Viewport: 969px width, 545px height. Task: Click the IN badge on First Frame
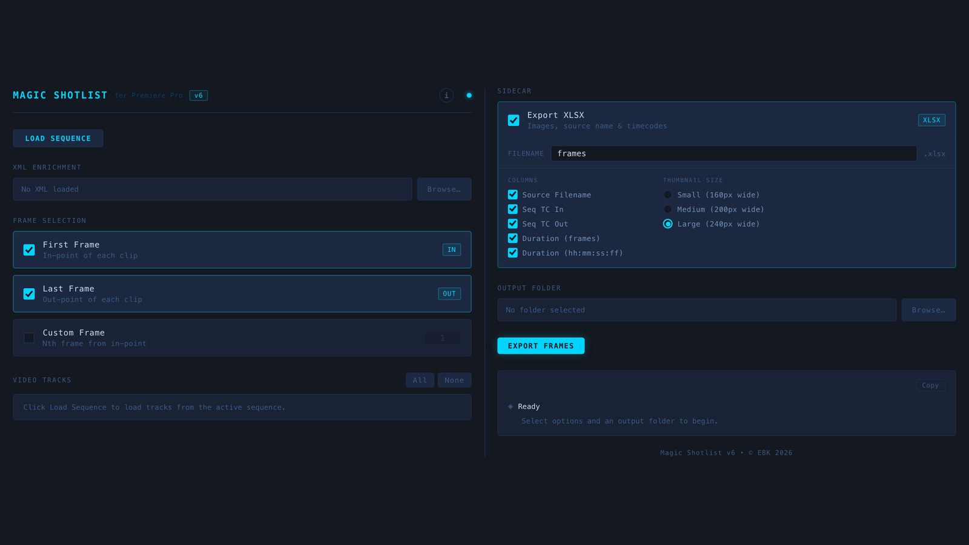[452, 249]
